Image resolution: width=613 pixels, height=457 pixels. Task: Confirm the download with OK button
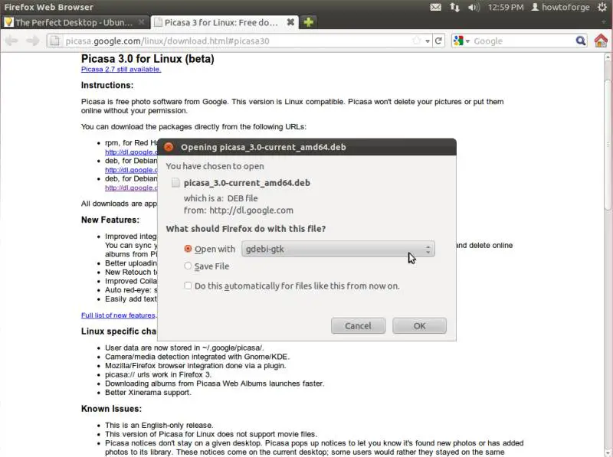tap(419, 326)
